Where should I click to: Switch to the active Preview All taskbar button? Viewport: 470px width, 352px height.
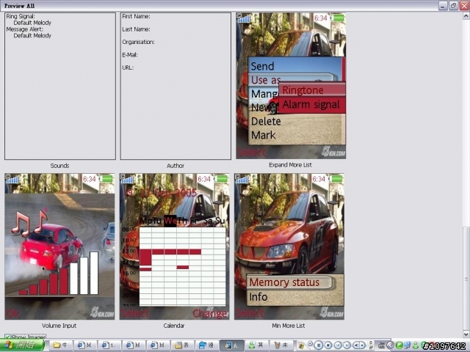pos(231,345)
